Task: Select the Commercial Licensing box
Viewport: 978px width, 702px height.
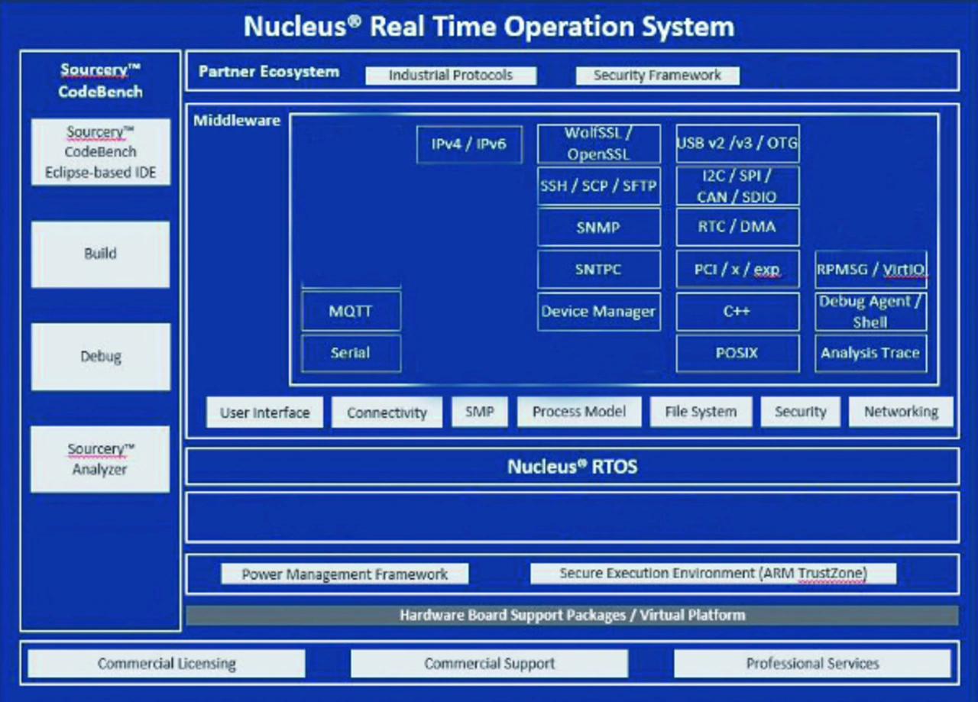Action: tap(167, 663)
